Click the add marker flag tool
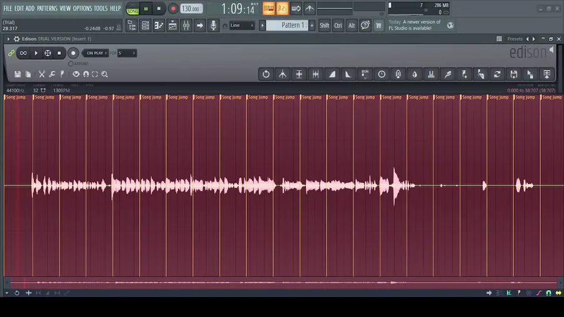The image size is (564, 317). [464, 74]
